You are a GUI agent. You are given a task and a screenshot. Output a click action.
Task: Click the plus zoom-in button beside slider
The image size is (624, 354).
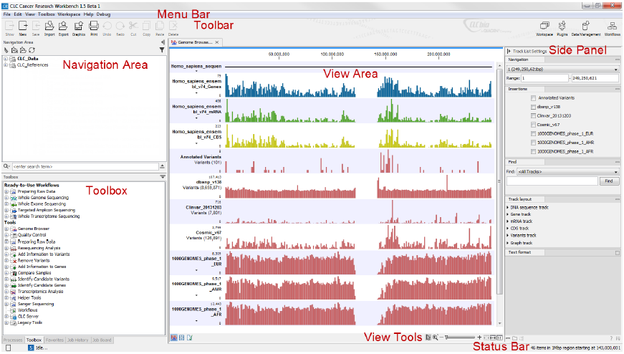coord(479,338)
